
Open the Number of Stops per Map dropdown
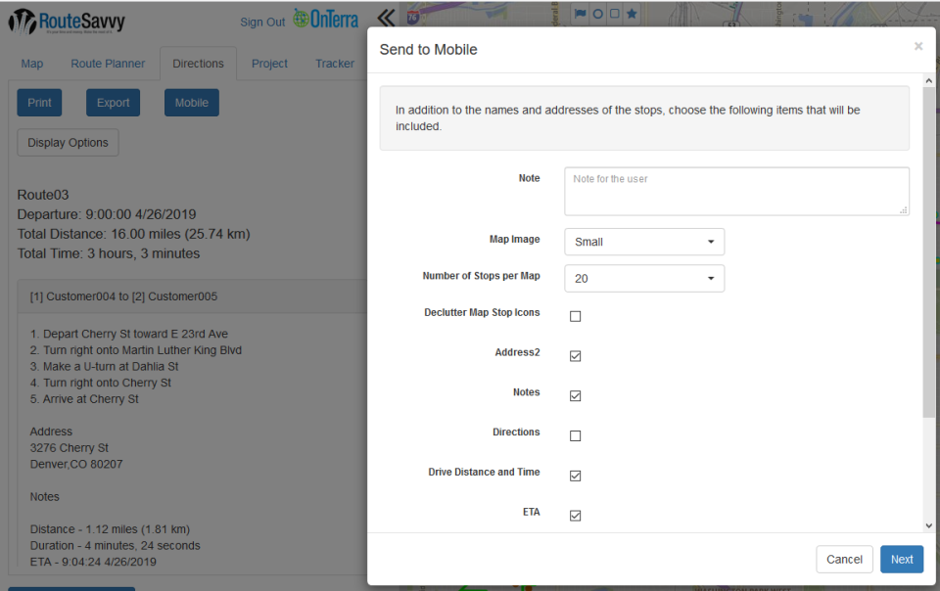[x=643, y=278]
